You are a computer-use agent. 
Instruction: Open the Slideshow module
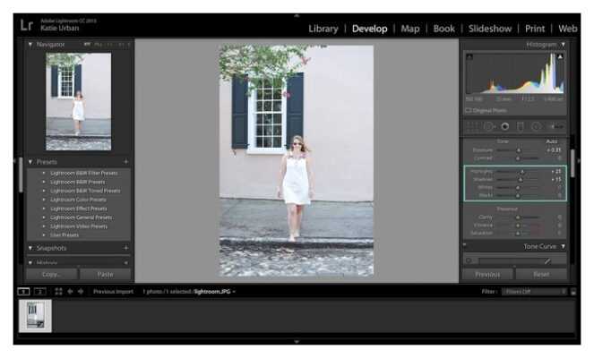(490, 29)
